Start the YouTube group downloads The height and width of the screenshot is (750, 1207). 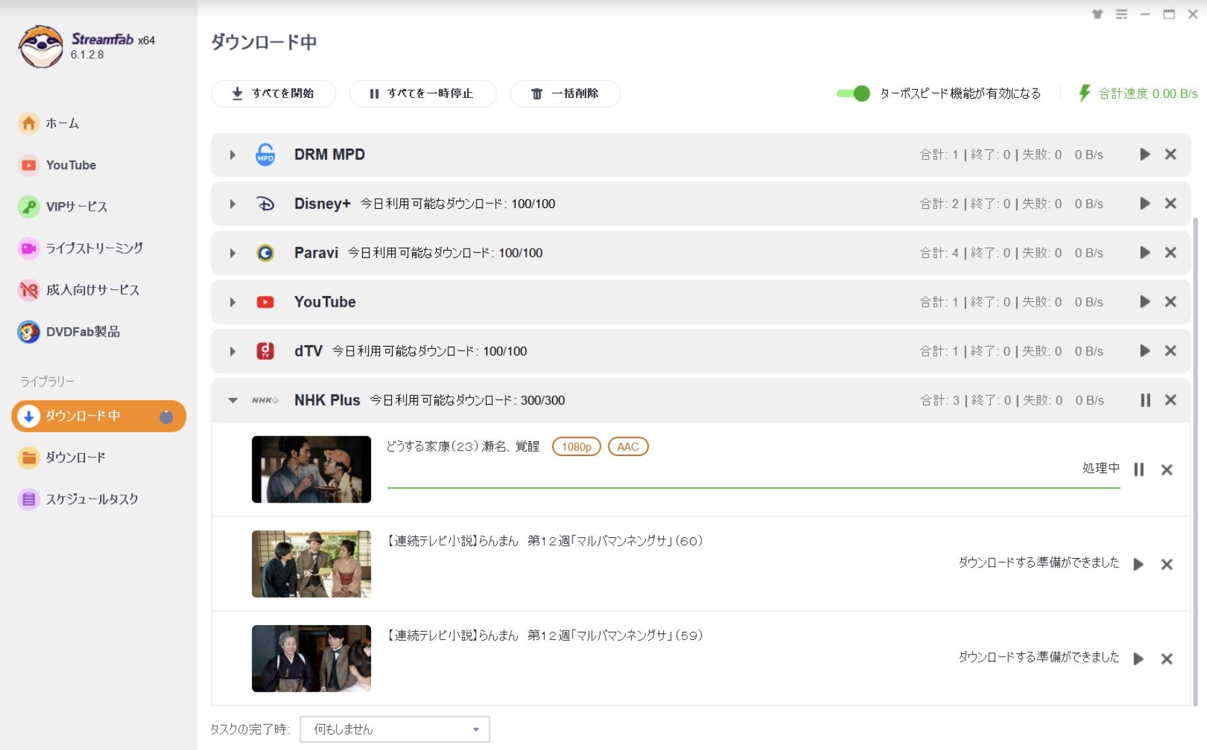coord(1145,302)
